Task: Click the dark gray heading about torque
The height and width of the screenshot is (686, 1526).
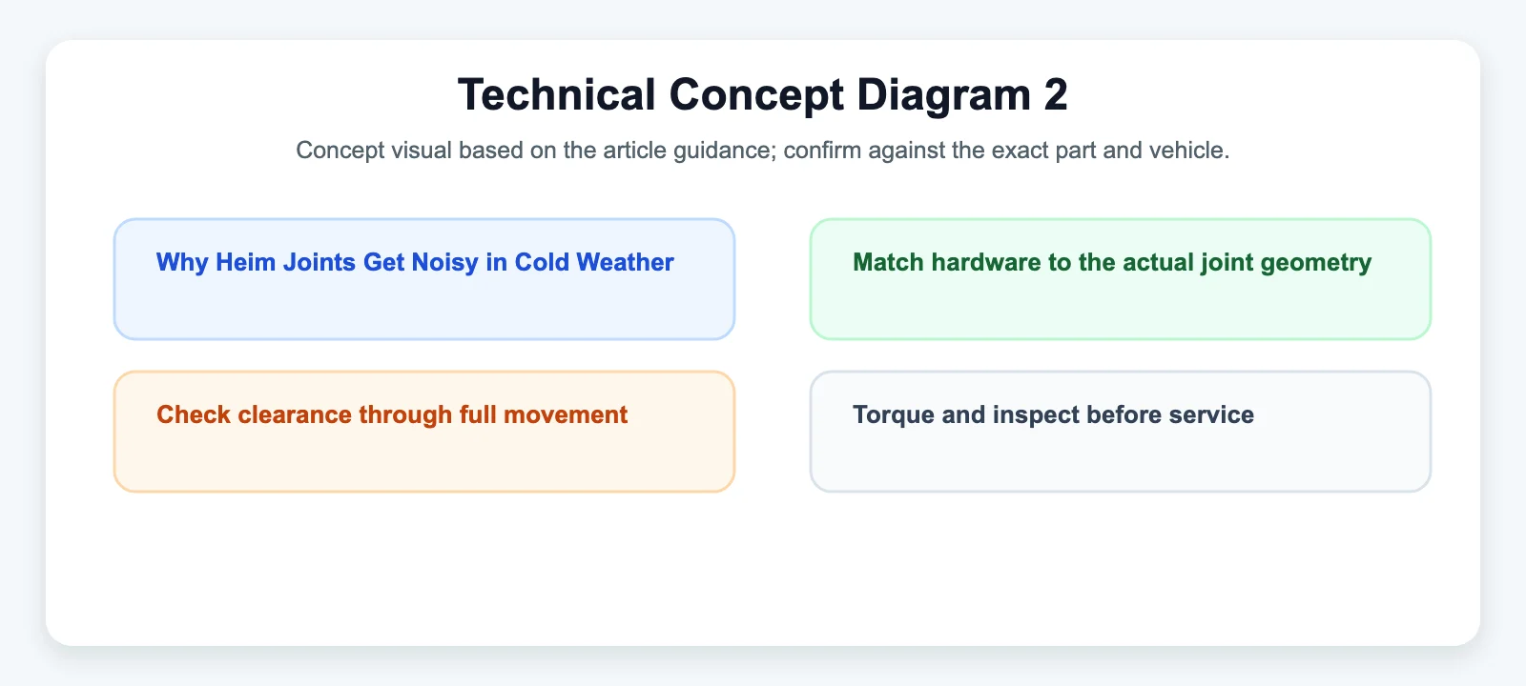Action: pyautogui.click(x=1053, y=415)
